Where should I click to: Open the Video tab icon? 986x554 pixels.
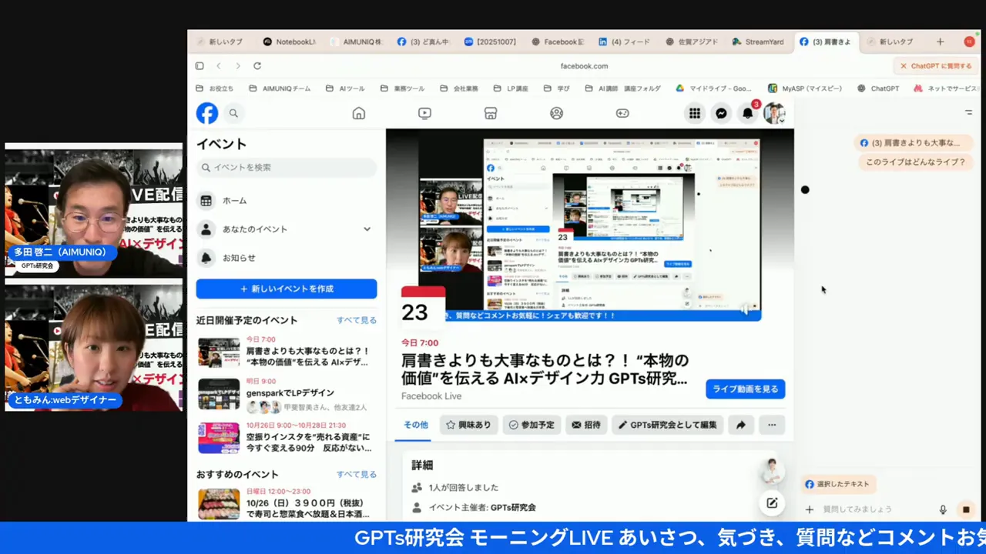coord(424,113)
